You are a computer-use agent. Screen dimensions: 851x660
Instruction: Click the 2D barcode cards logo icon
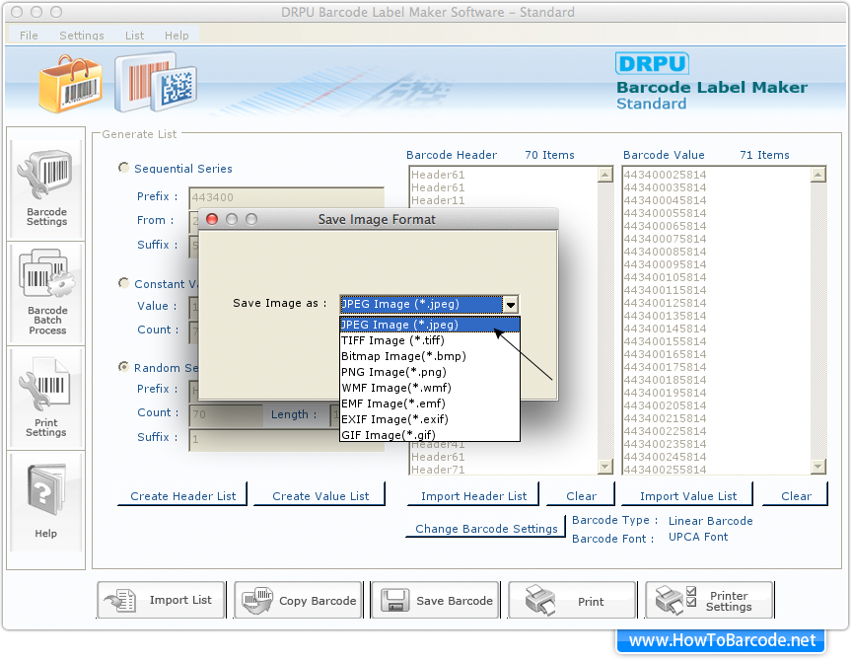pos(155,82)
